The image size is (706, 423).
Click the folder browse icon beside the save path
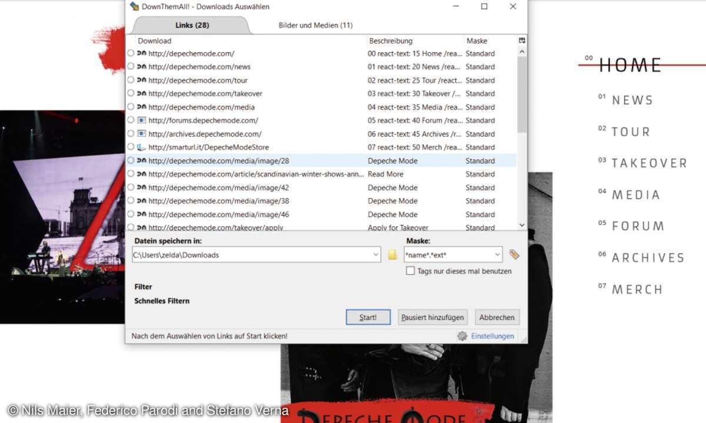(x=392, y=254)
